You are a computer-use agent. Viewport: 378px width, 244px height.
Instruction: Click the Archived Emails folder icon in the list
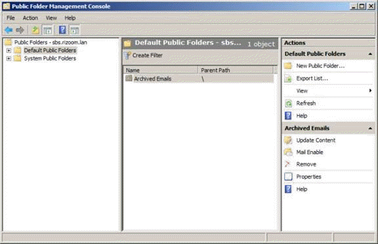click(129, 78)
